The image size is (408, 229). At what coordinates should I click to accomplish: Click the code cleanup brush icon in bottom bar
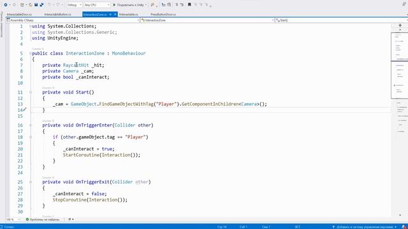coord(69,219)
